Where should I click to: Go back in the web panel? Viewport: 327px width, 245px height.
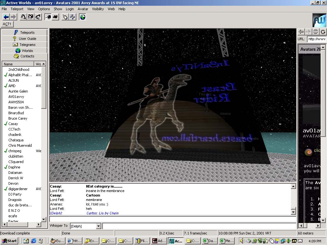[301, 32]
